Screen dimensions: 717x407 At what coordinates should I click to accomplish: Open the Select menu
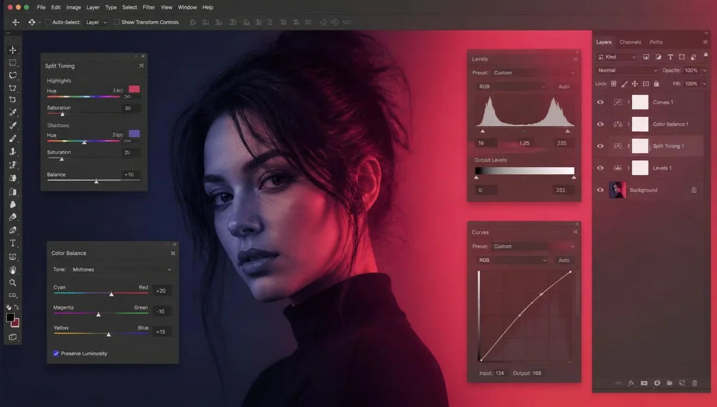[x=130, y=7]
